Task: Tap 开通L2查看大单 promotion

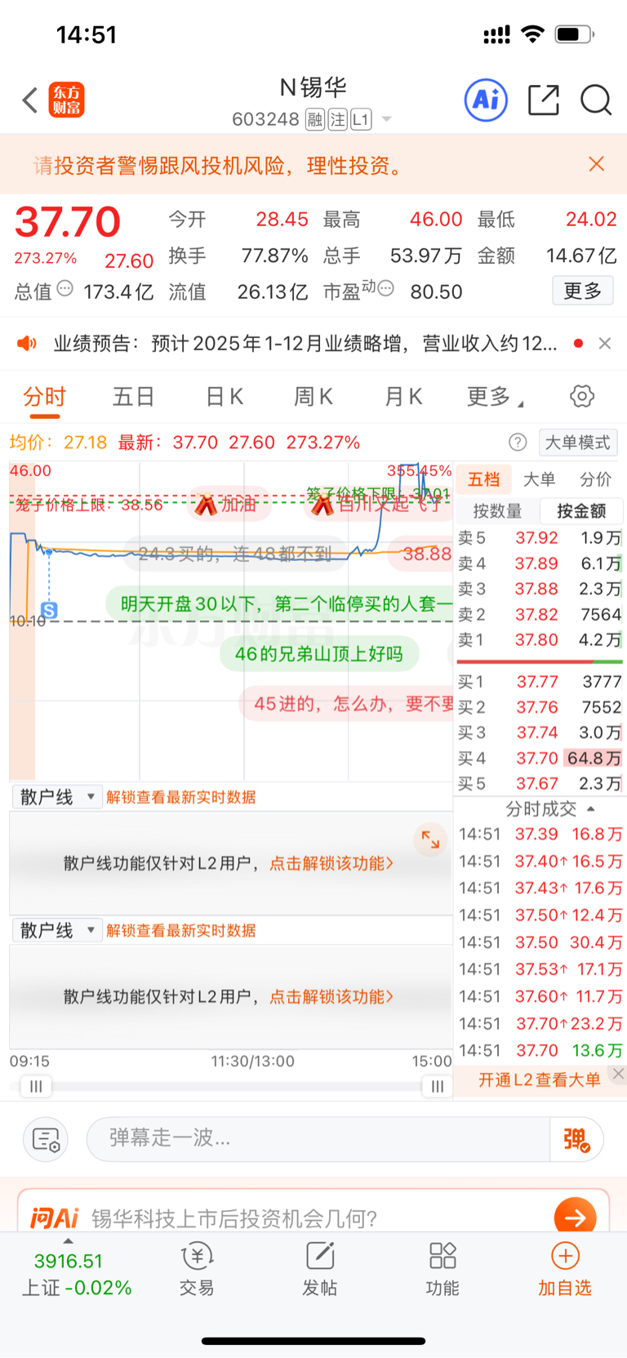Action: point(539,1080)
